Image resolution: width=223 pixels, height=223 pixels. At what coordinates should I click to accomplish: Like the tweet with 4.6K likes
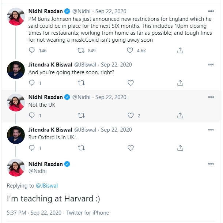[131, 50]
